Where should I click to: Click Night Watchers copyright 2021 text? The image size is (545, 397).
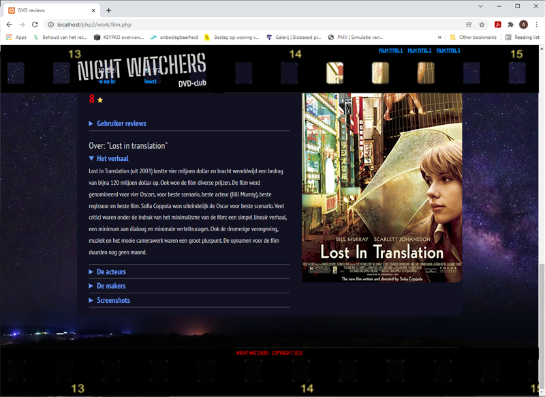click(x=269, y=353)
